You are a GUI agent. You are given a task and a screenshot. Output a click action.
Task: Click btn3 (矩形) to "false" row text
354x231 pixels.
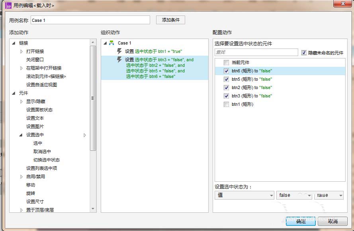click(252, 96)
